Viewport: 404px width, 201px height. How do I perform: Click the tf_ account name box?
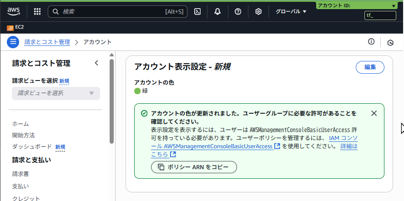[x=380, y=15]
